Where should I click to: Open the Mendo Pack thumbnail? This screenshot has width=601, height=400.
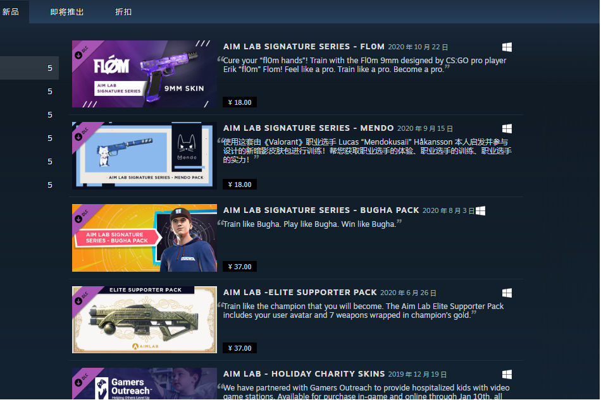(144, 155)
